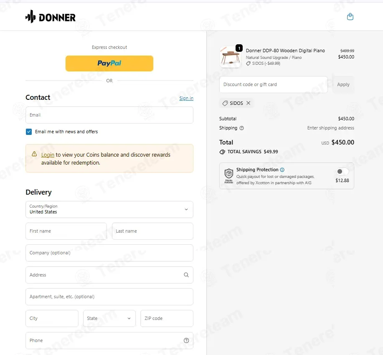Image resolution: width=383 pixels, height=355 pixels.
Task: Focus the Email input field
Action: point(109,115)
